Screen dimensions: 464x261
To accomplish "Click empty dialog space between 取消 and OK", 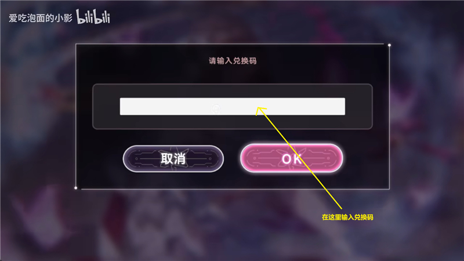I will pyautogui.click(x=232, y=158).
